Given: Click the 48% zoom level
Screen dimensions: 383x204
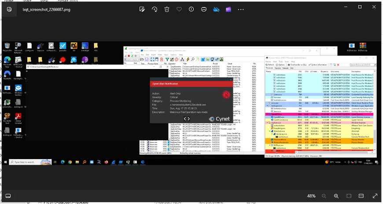Looking at the screenshot, I should [x=311, y=195].
